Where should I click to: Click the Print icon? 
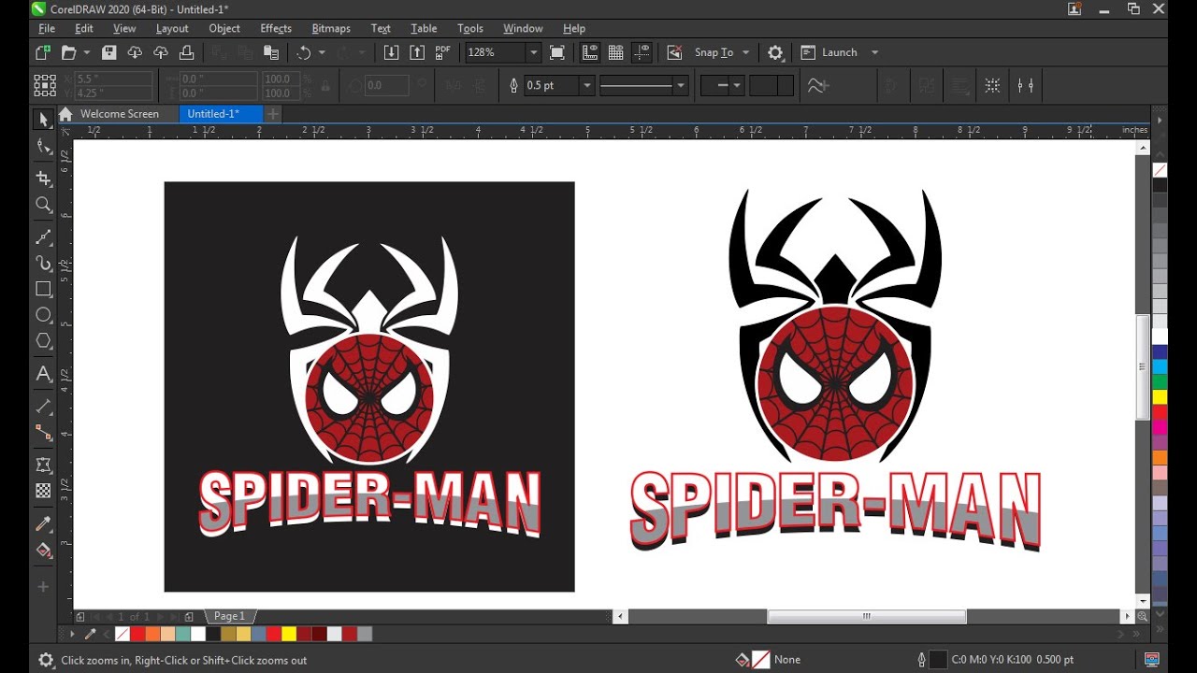tap(186, 52)
